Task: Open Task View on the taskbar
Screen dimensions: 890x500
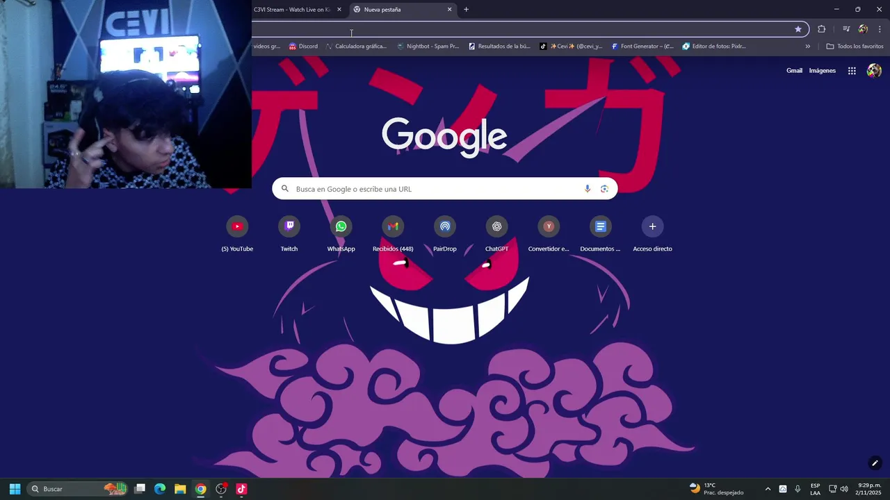Action: (x=140, y=489)
